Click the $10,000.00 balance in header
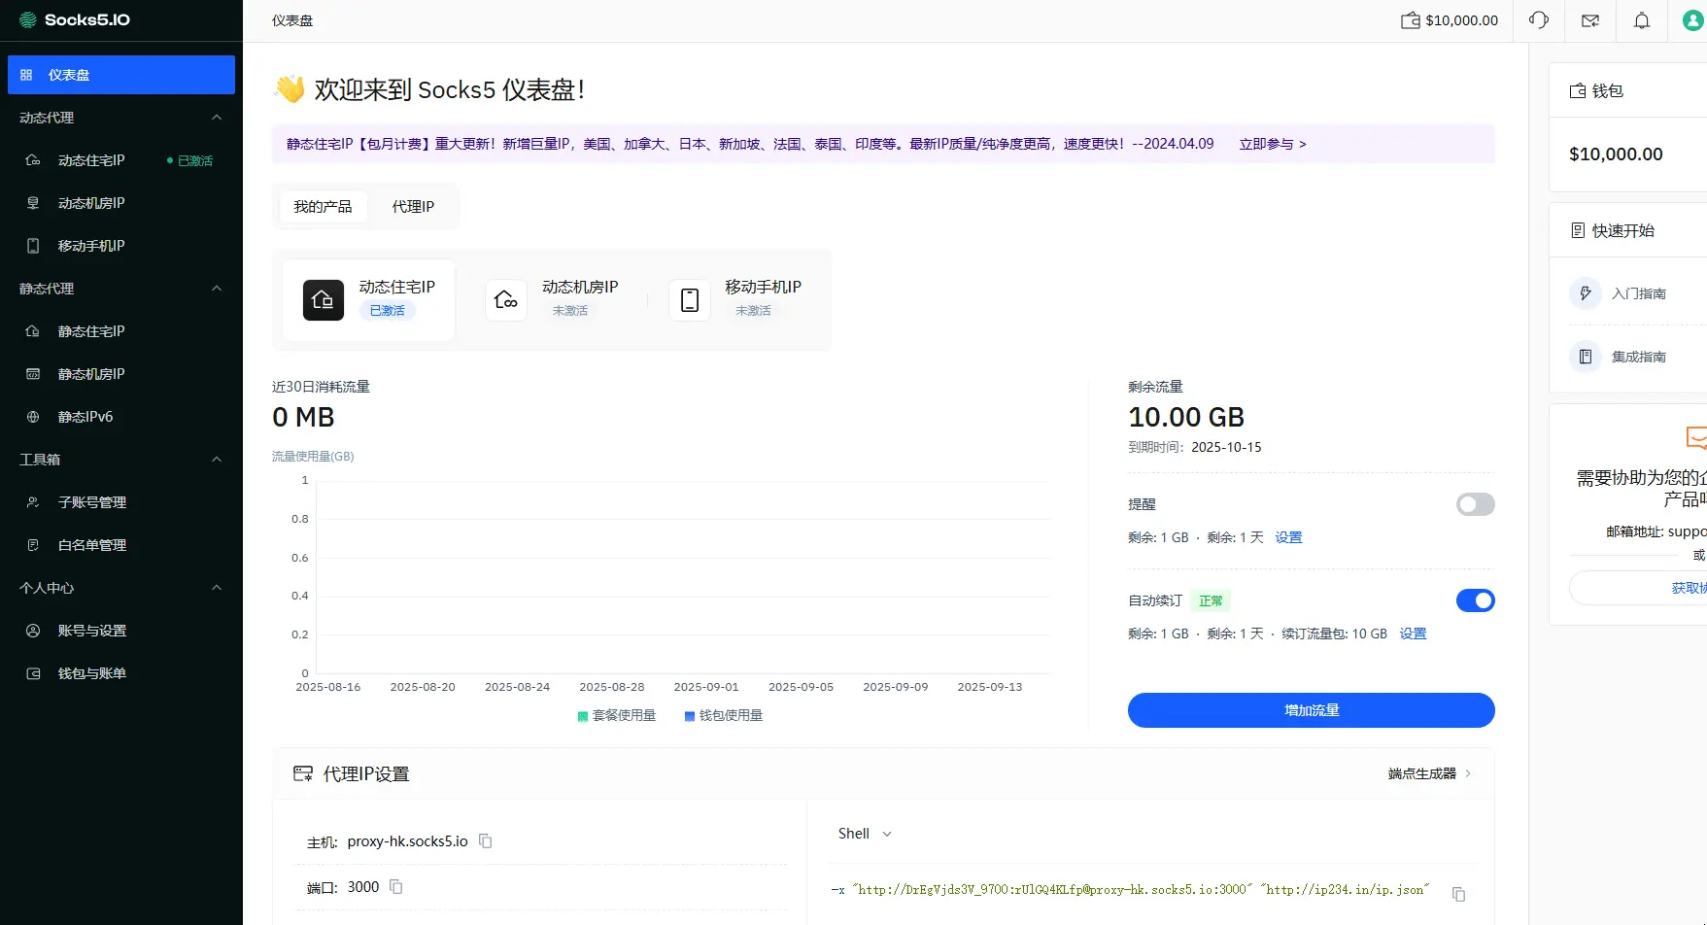1707x925 pixels. tap(1462, 20)
